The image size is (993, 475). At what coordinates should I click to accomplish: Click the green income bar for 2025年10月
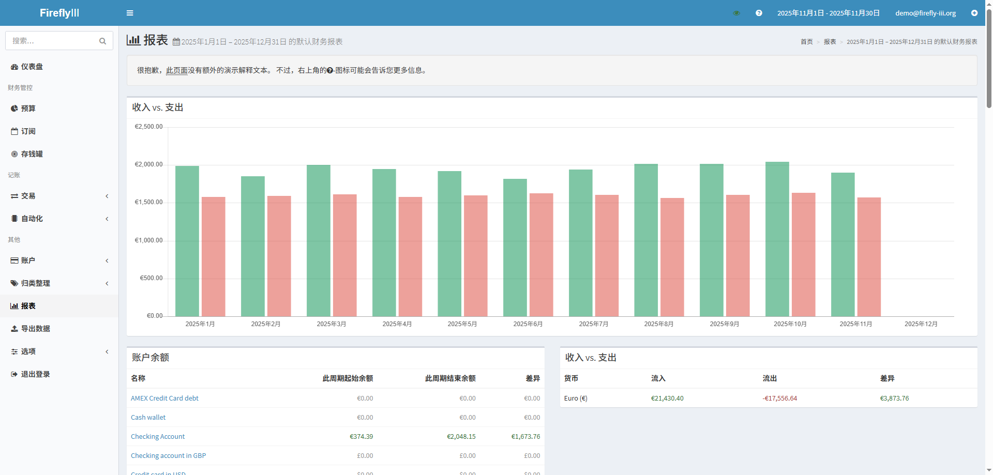(x=777, y=239)
